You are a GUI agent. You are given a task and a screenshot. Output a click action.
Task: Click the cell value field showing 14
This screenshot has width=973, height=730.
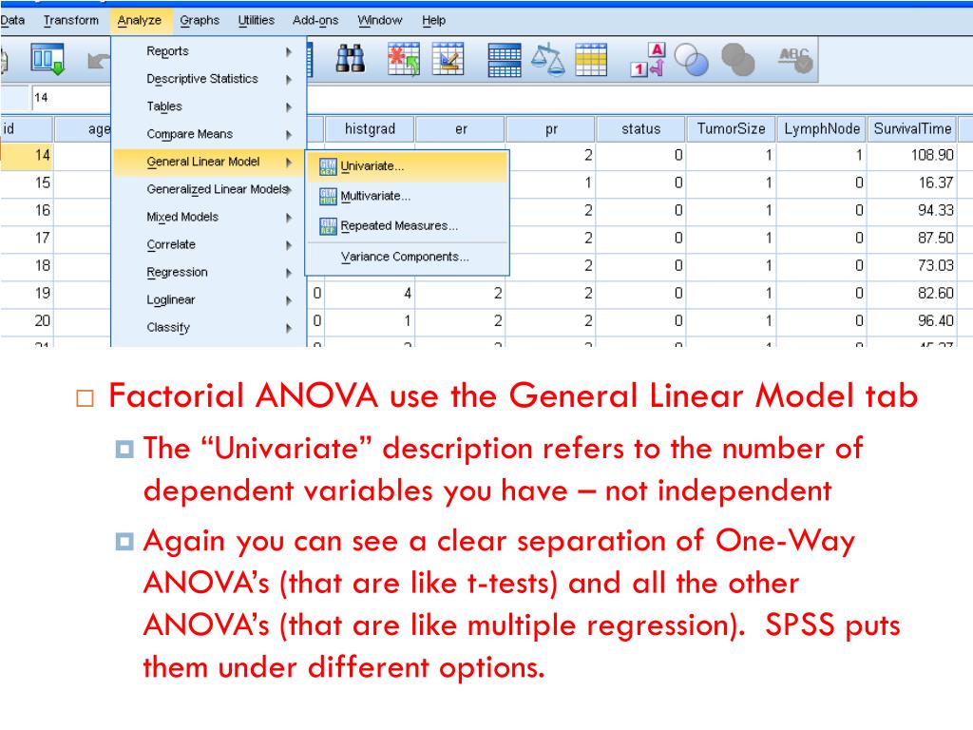(70, 98)
